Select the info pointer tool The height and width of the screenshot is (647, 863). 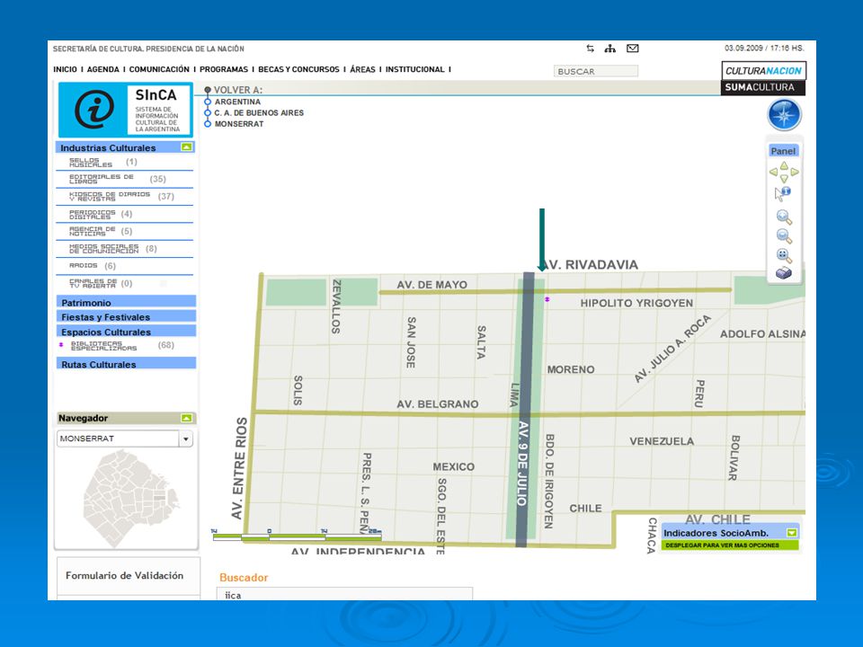pyautogui.click(x=783, y=194)
